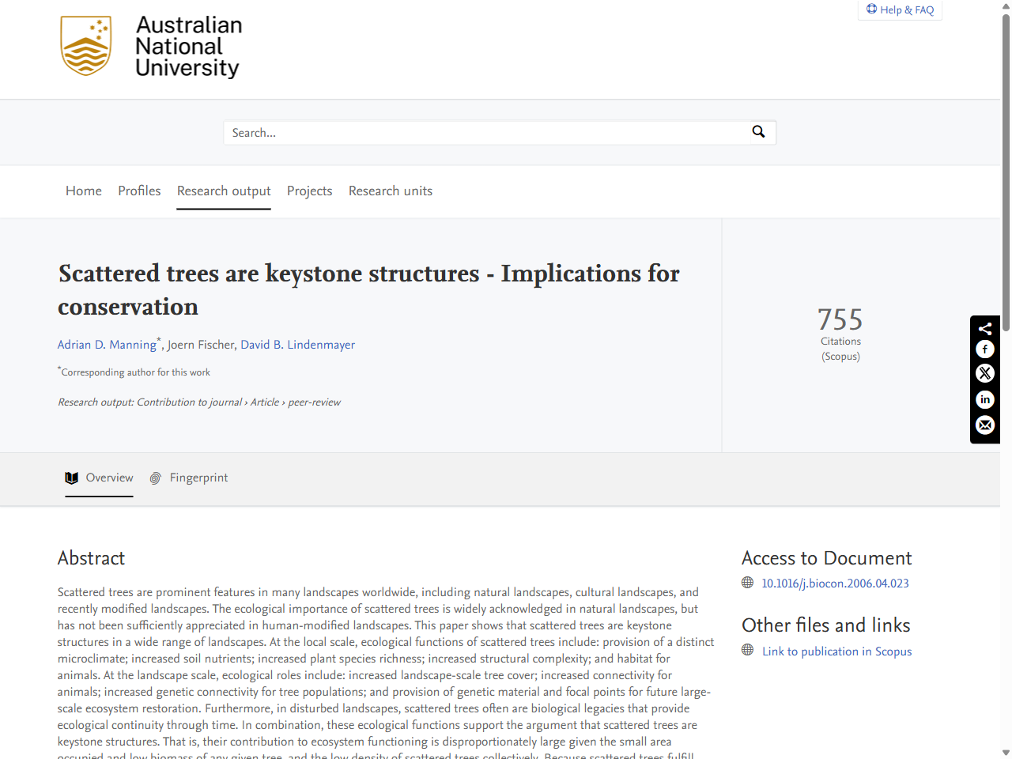Image resolution: width=1012 pixels, height=759 pixels.
Task: Click the globe icon beside the Scopus link
Action: (747, 649)
